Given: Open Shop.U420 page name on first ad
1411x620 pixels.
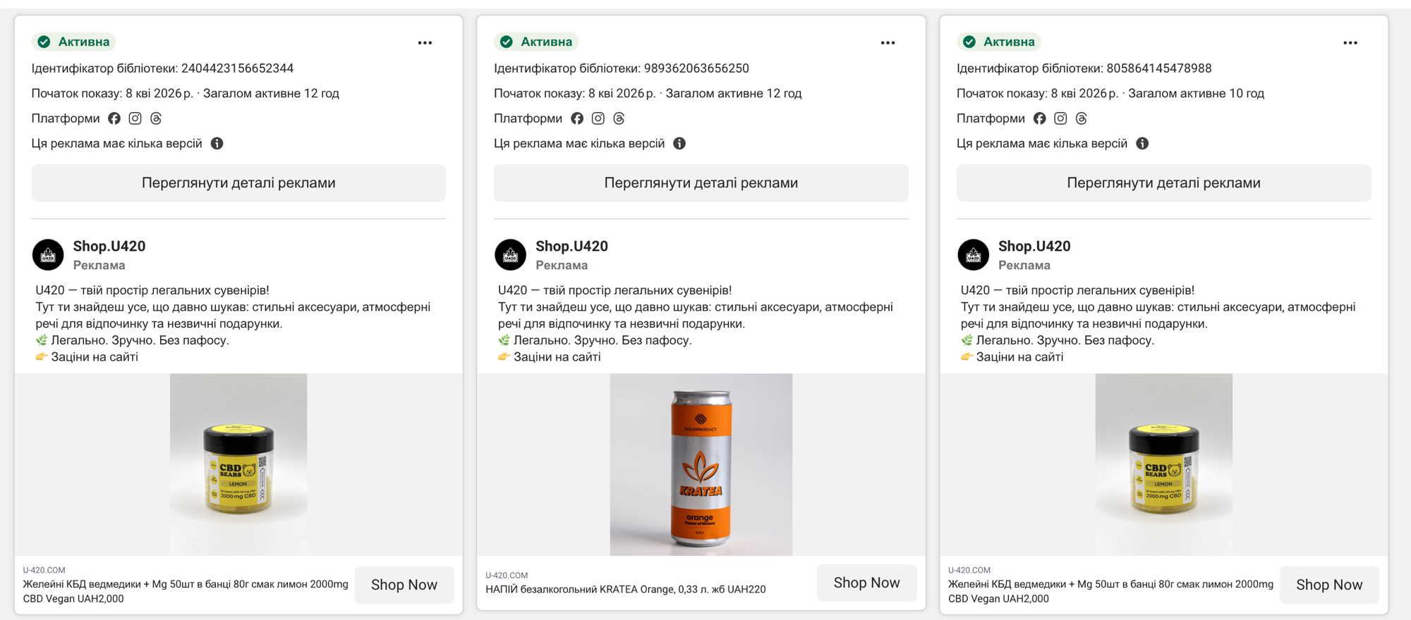Looking at the screenshot, I should pyautogui.click(x=109, y=246).
